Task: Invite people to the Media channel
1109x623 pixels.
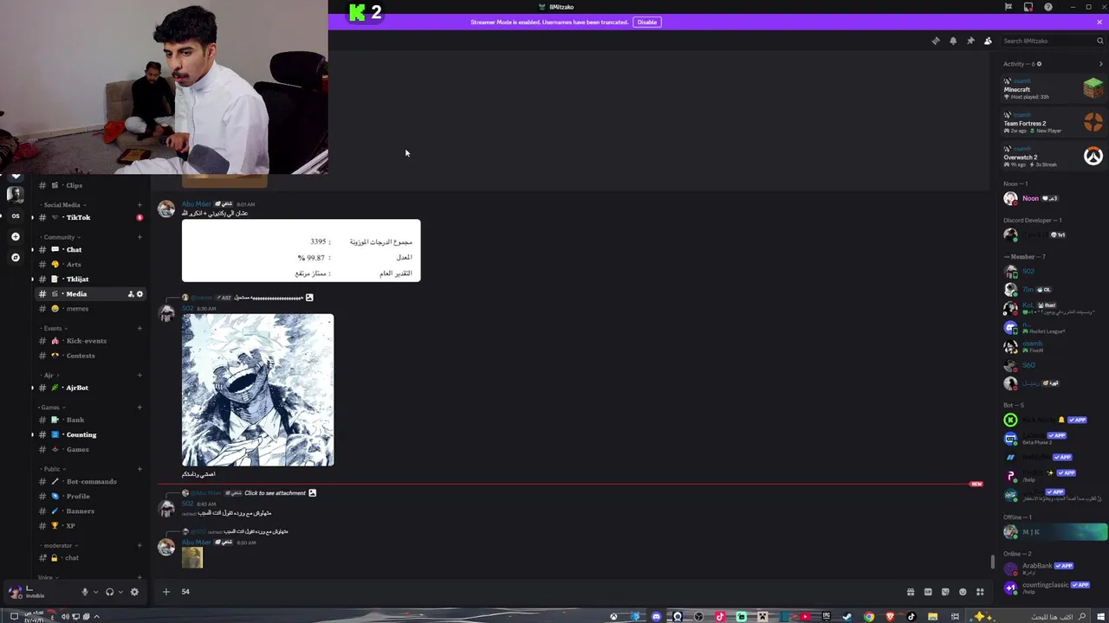Action: pos(131,294)
